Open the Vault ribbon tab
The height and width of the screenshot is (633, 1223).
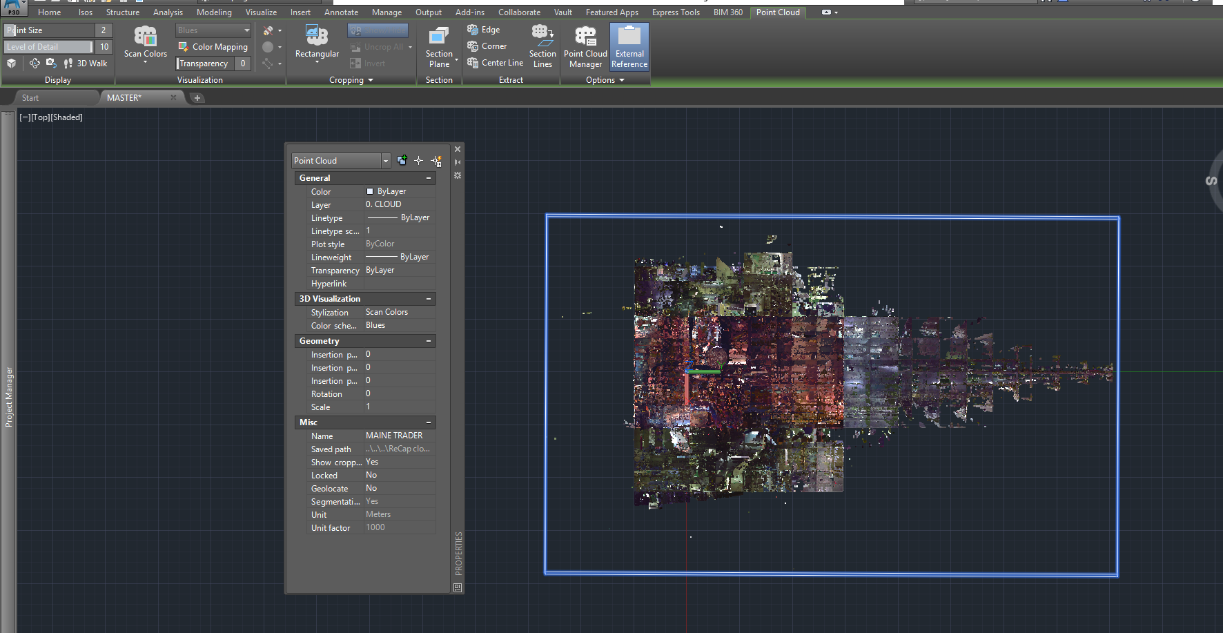(563, 12)
